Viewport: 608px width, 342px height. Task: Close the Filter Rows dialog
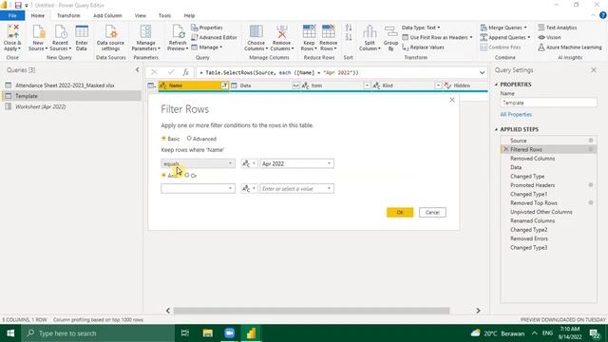[x=452, y=100]
